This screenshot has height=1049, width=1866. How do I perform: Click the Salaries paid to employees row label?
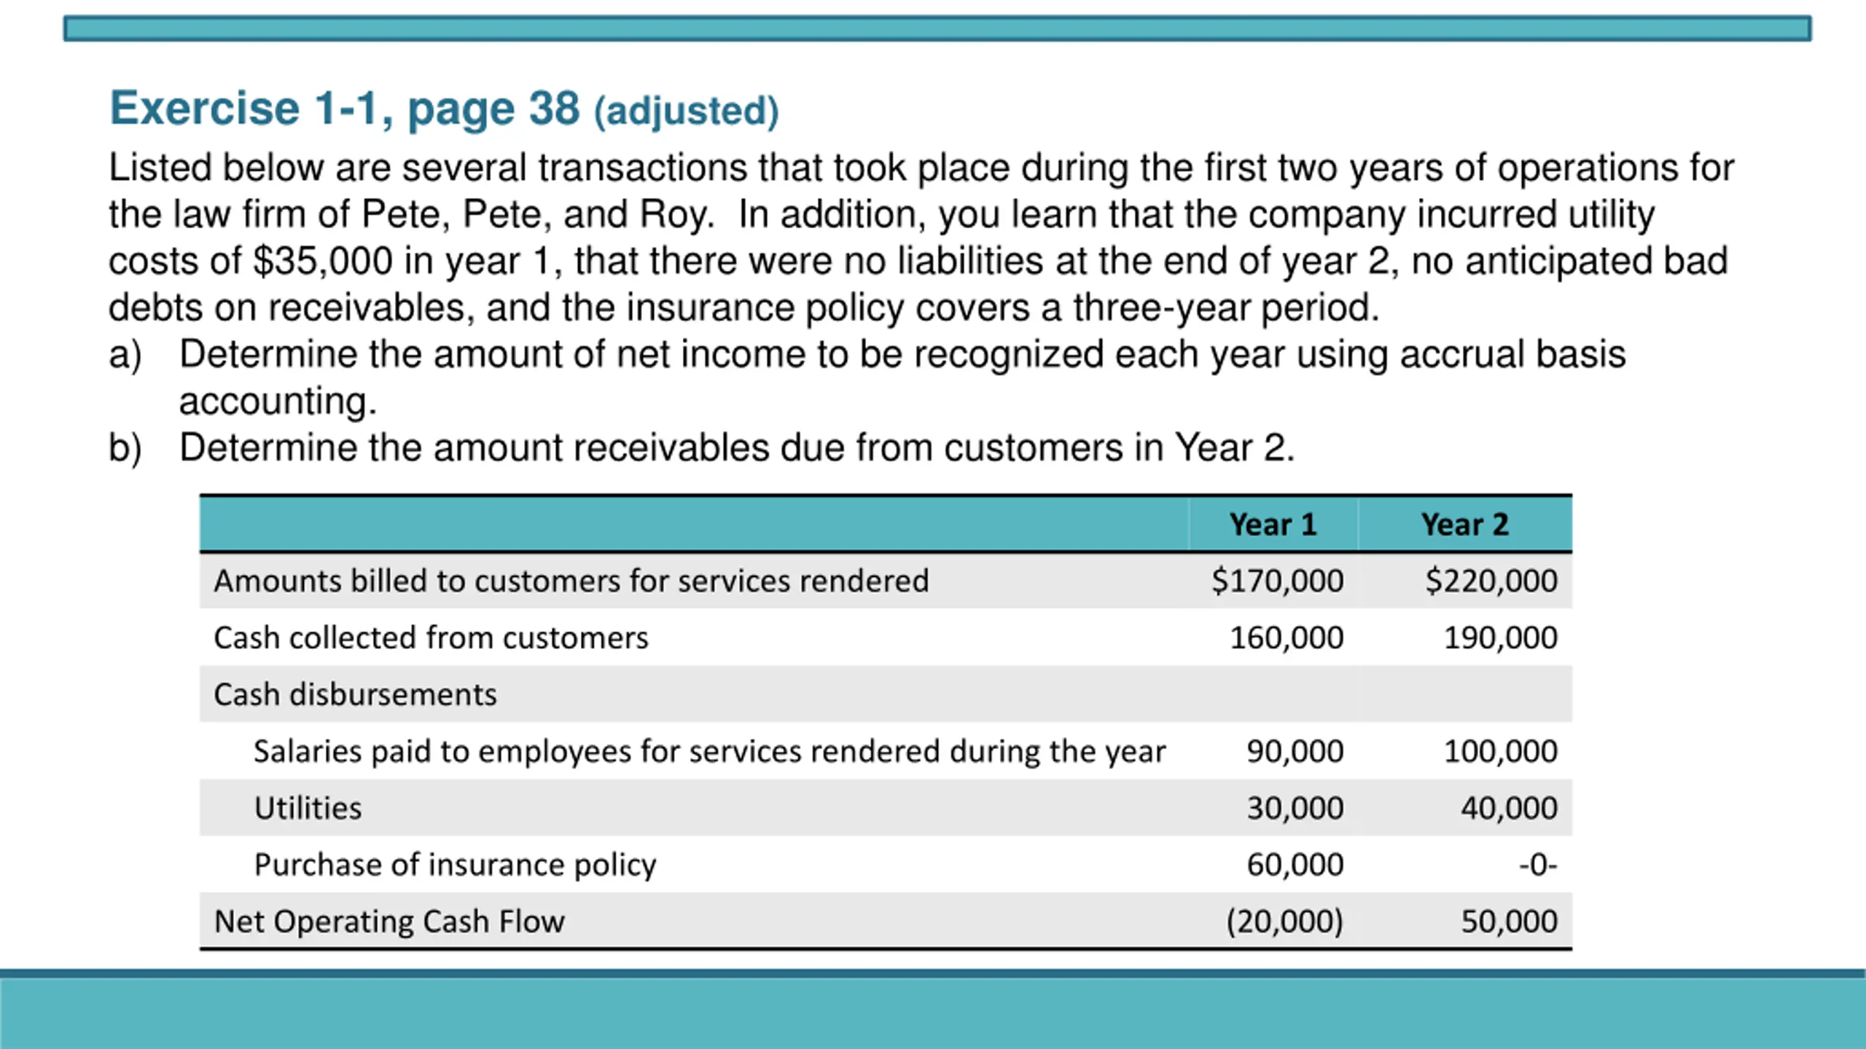coord(709,751)
